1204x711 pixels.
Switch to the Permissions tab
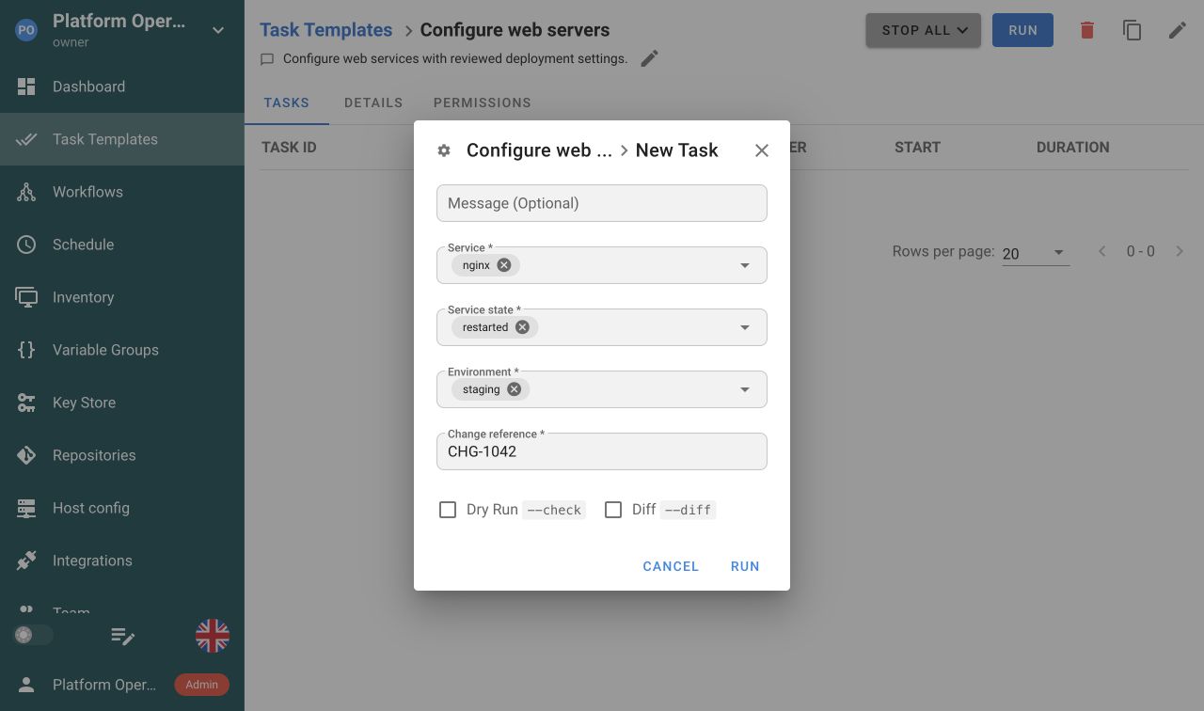click(483, 103)
